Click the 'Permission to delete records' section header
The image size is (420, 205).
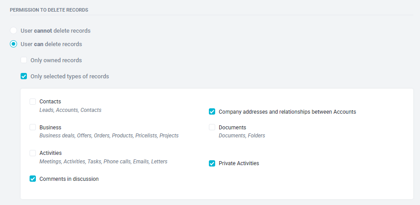[x=49, y=10]
